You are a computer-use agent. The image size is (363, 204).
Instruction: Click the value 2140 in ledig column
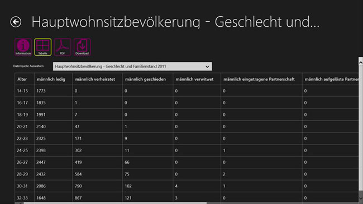(x=41, y=127)
